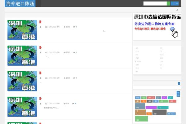Image resolution: width=186 pixels, height=124 pixels.
Task: Click author icon of the 2012-11-14 post
Action: (40, 104)
